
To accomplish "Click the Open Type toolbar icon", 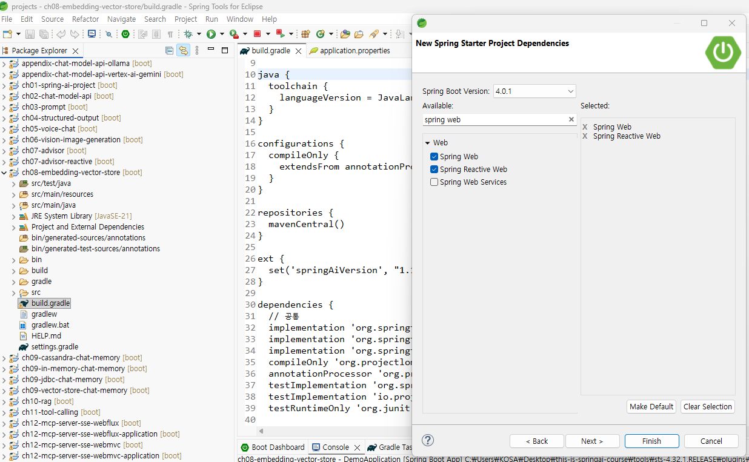I will coord(345,34).
